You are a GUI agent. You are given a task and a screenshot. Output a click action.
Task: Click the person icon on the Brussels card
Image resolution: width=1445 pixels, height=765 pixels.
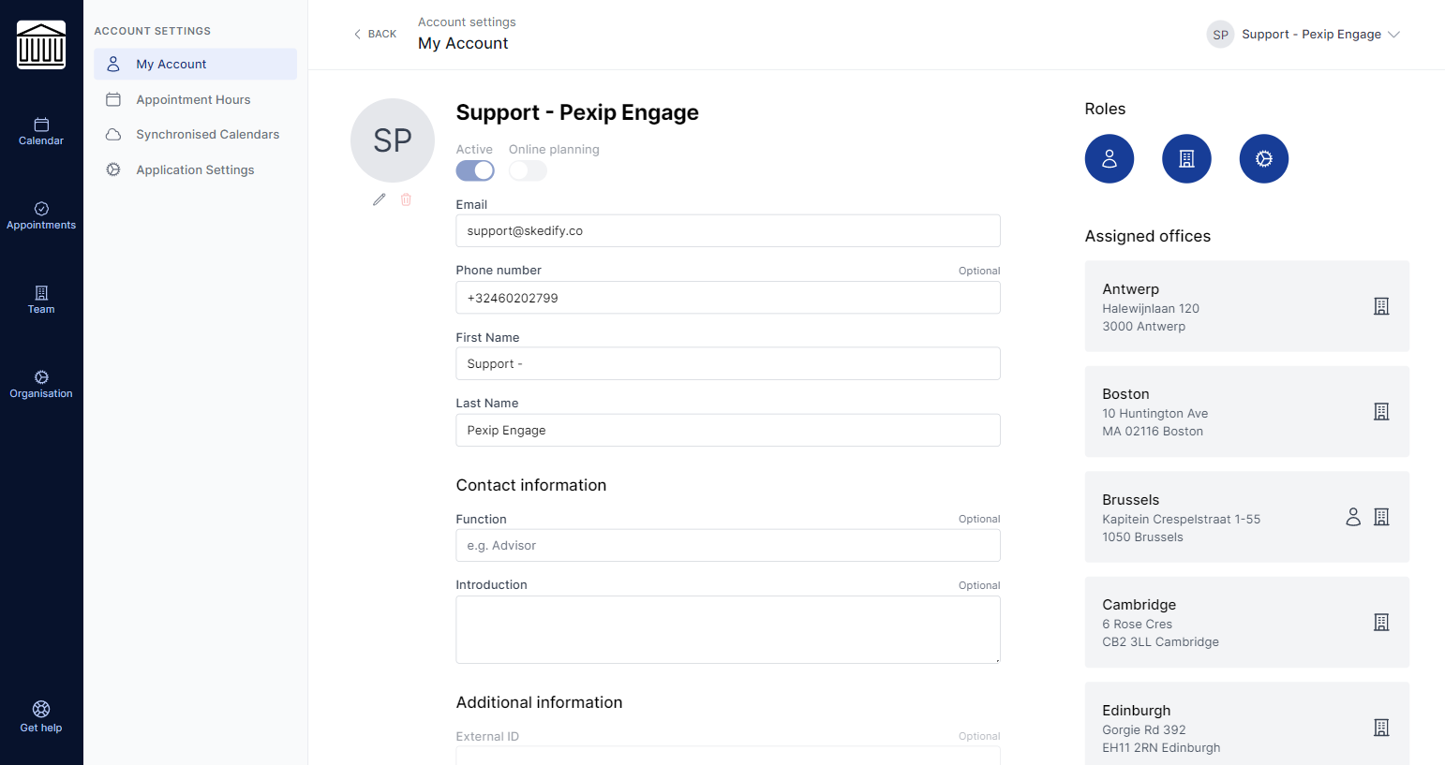(x=1353, y=516)
